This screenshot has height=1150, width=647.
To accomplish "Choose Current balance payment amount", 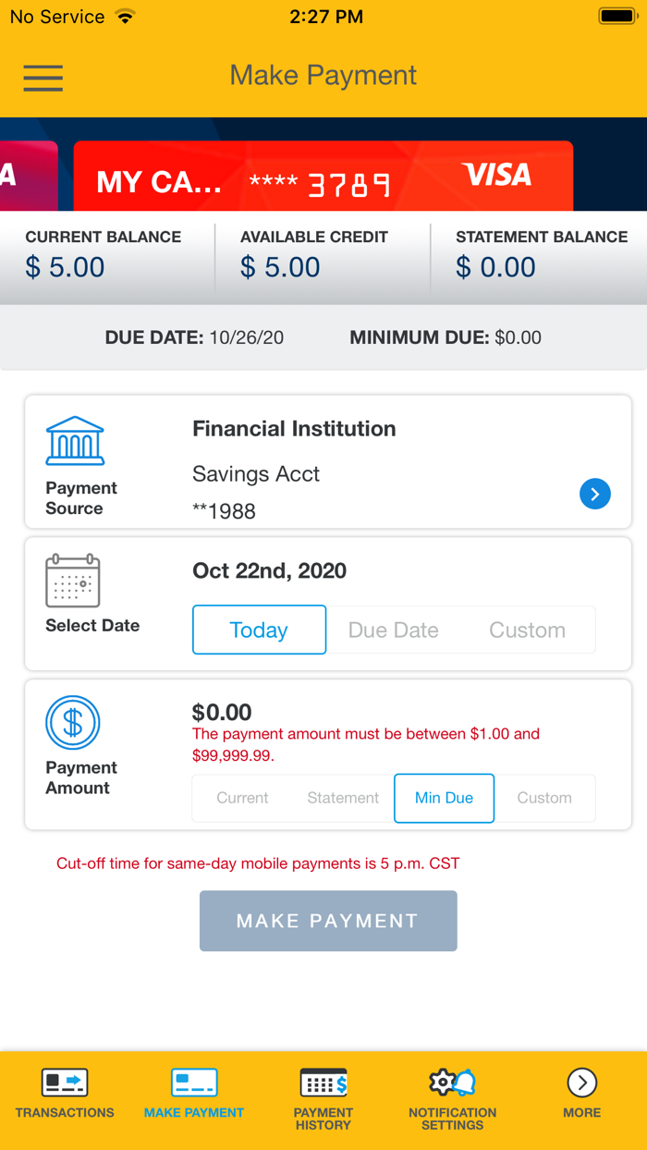I will click(242, 798).
